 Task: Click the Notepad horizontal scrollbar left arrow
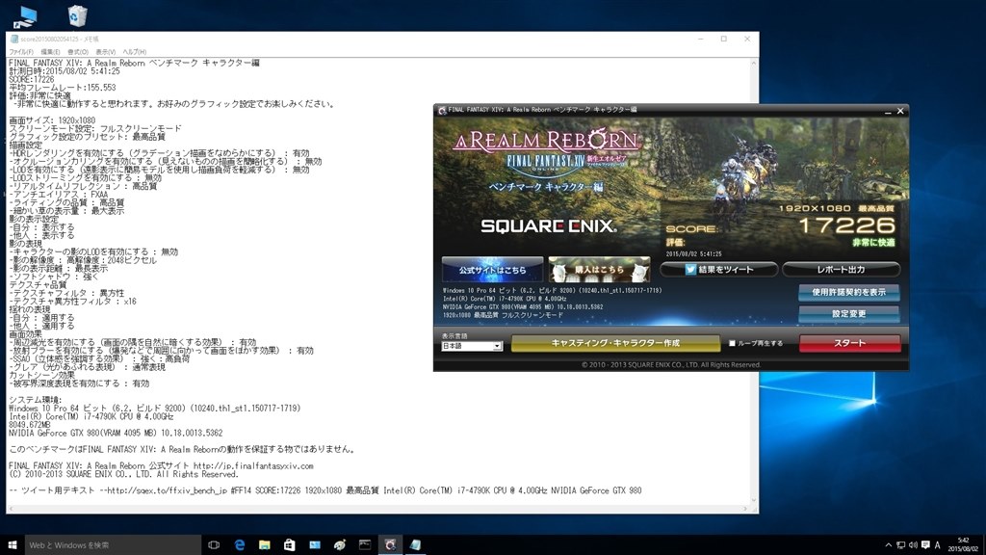[x=12, y=509]
